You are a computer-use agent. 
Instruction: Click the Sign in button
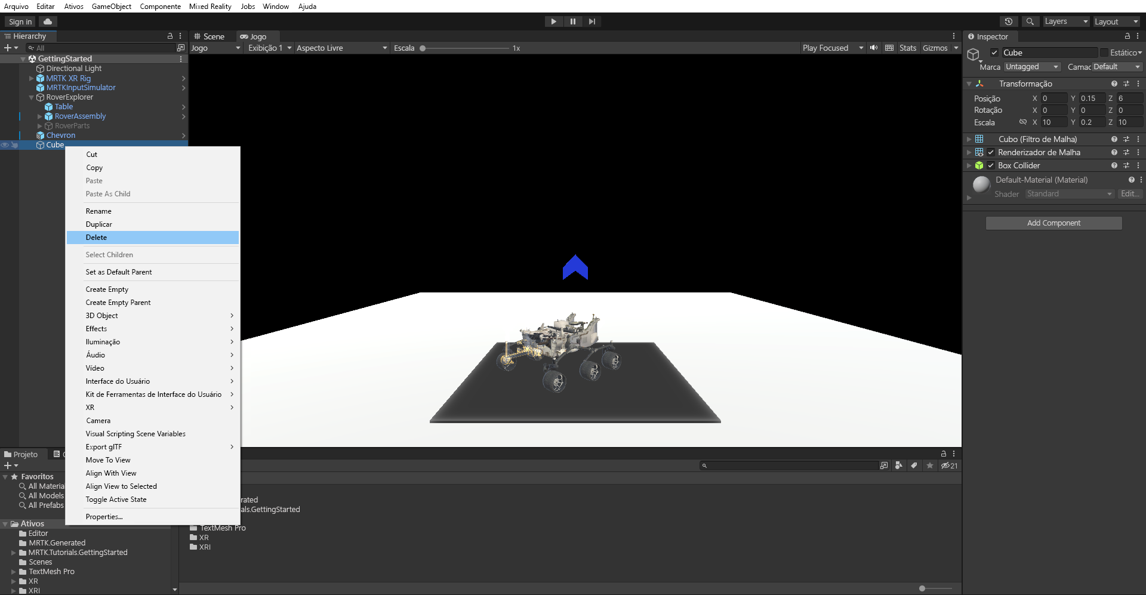point(20,21)
